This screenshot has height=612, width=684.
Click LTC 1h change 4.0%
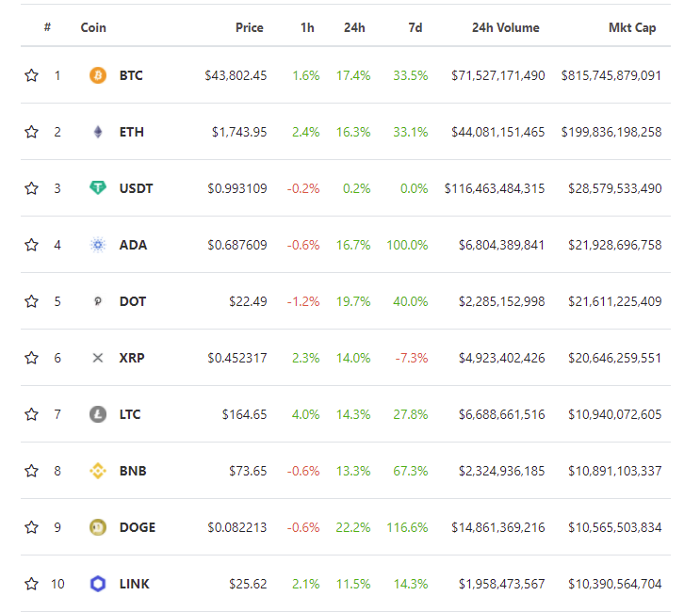pos(305,414)
